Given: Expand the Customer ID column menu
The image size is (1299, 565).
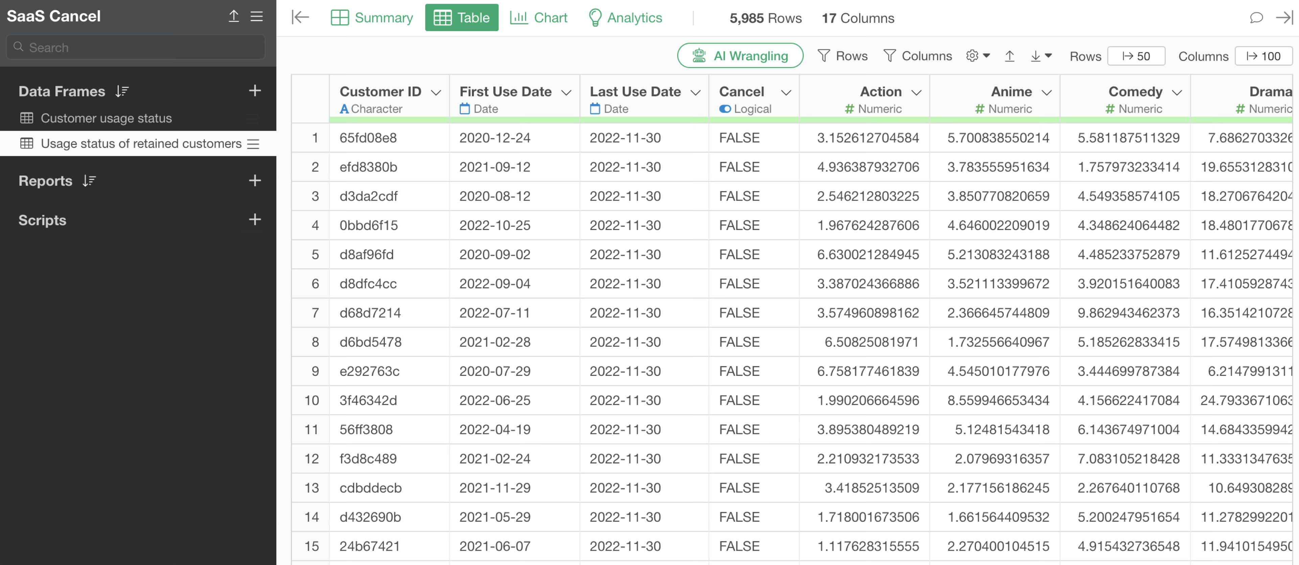Looking at the screenshot, I should coord(436,92).
